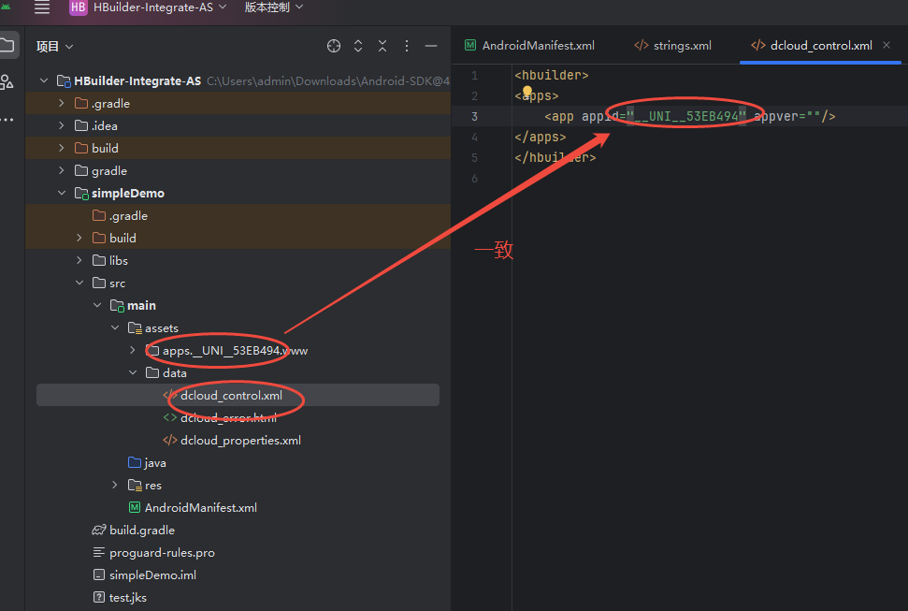The height and width of the screenshot is (611, 908).
Task: Click the </apps> closing tag on line 4
Action: tap(540, 137)
